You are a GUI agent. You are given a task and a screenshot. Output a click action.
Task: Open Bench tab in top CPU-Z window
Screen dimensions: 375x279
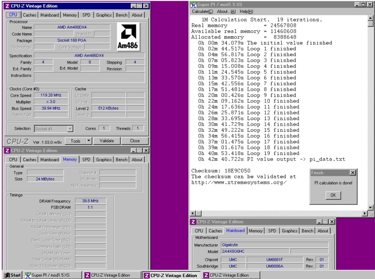coord(121,15)
